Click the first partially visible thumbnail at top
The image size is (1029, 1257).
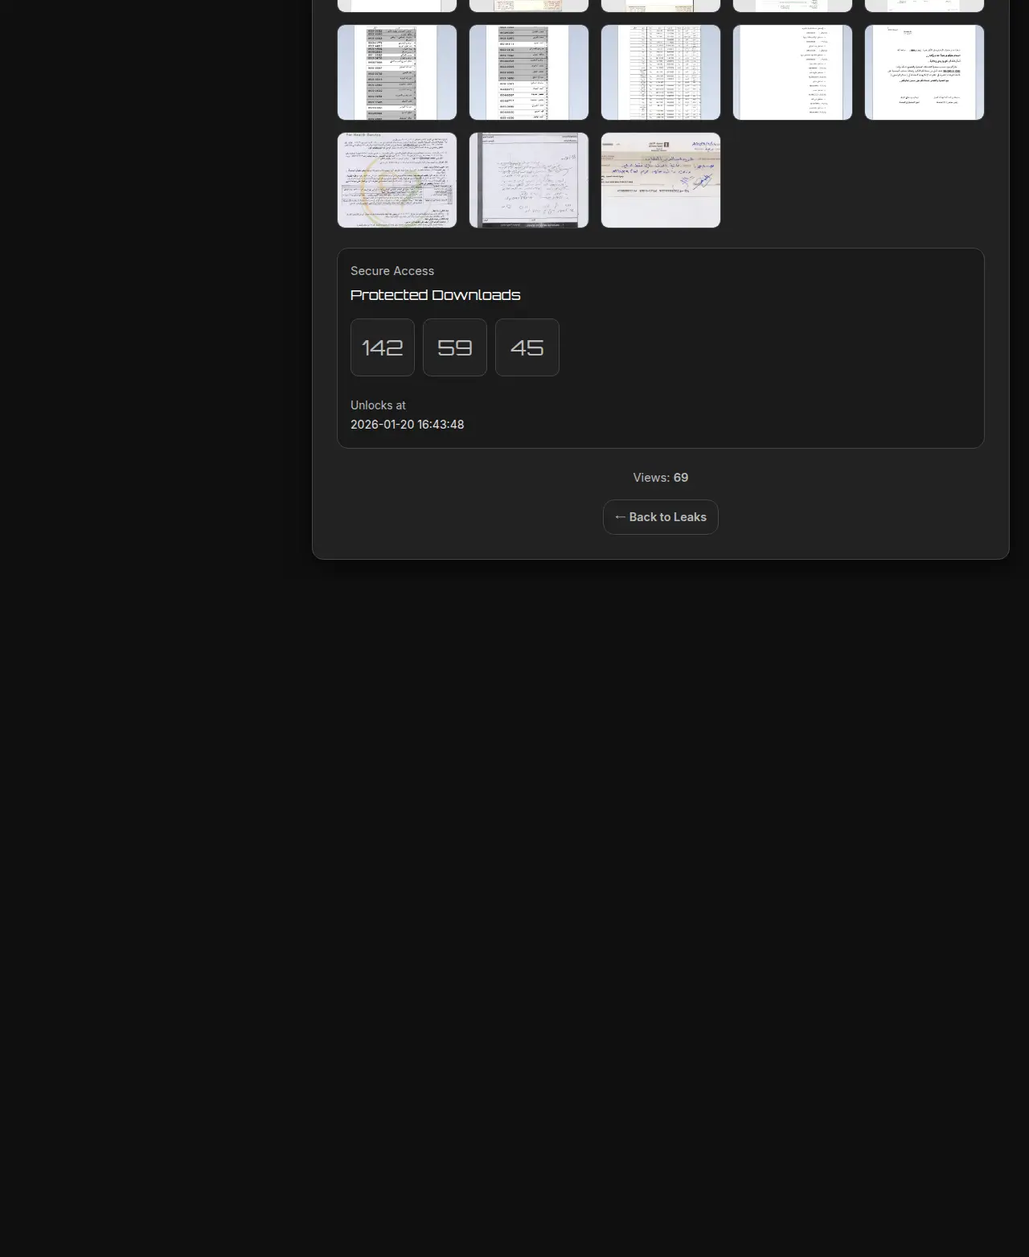pyautogui.click(x=397, y=6)
